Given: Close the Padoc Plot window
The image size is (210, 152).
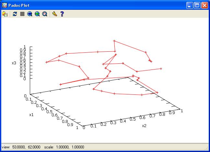Looking at the screenshot, I should point(204,5).
